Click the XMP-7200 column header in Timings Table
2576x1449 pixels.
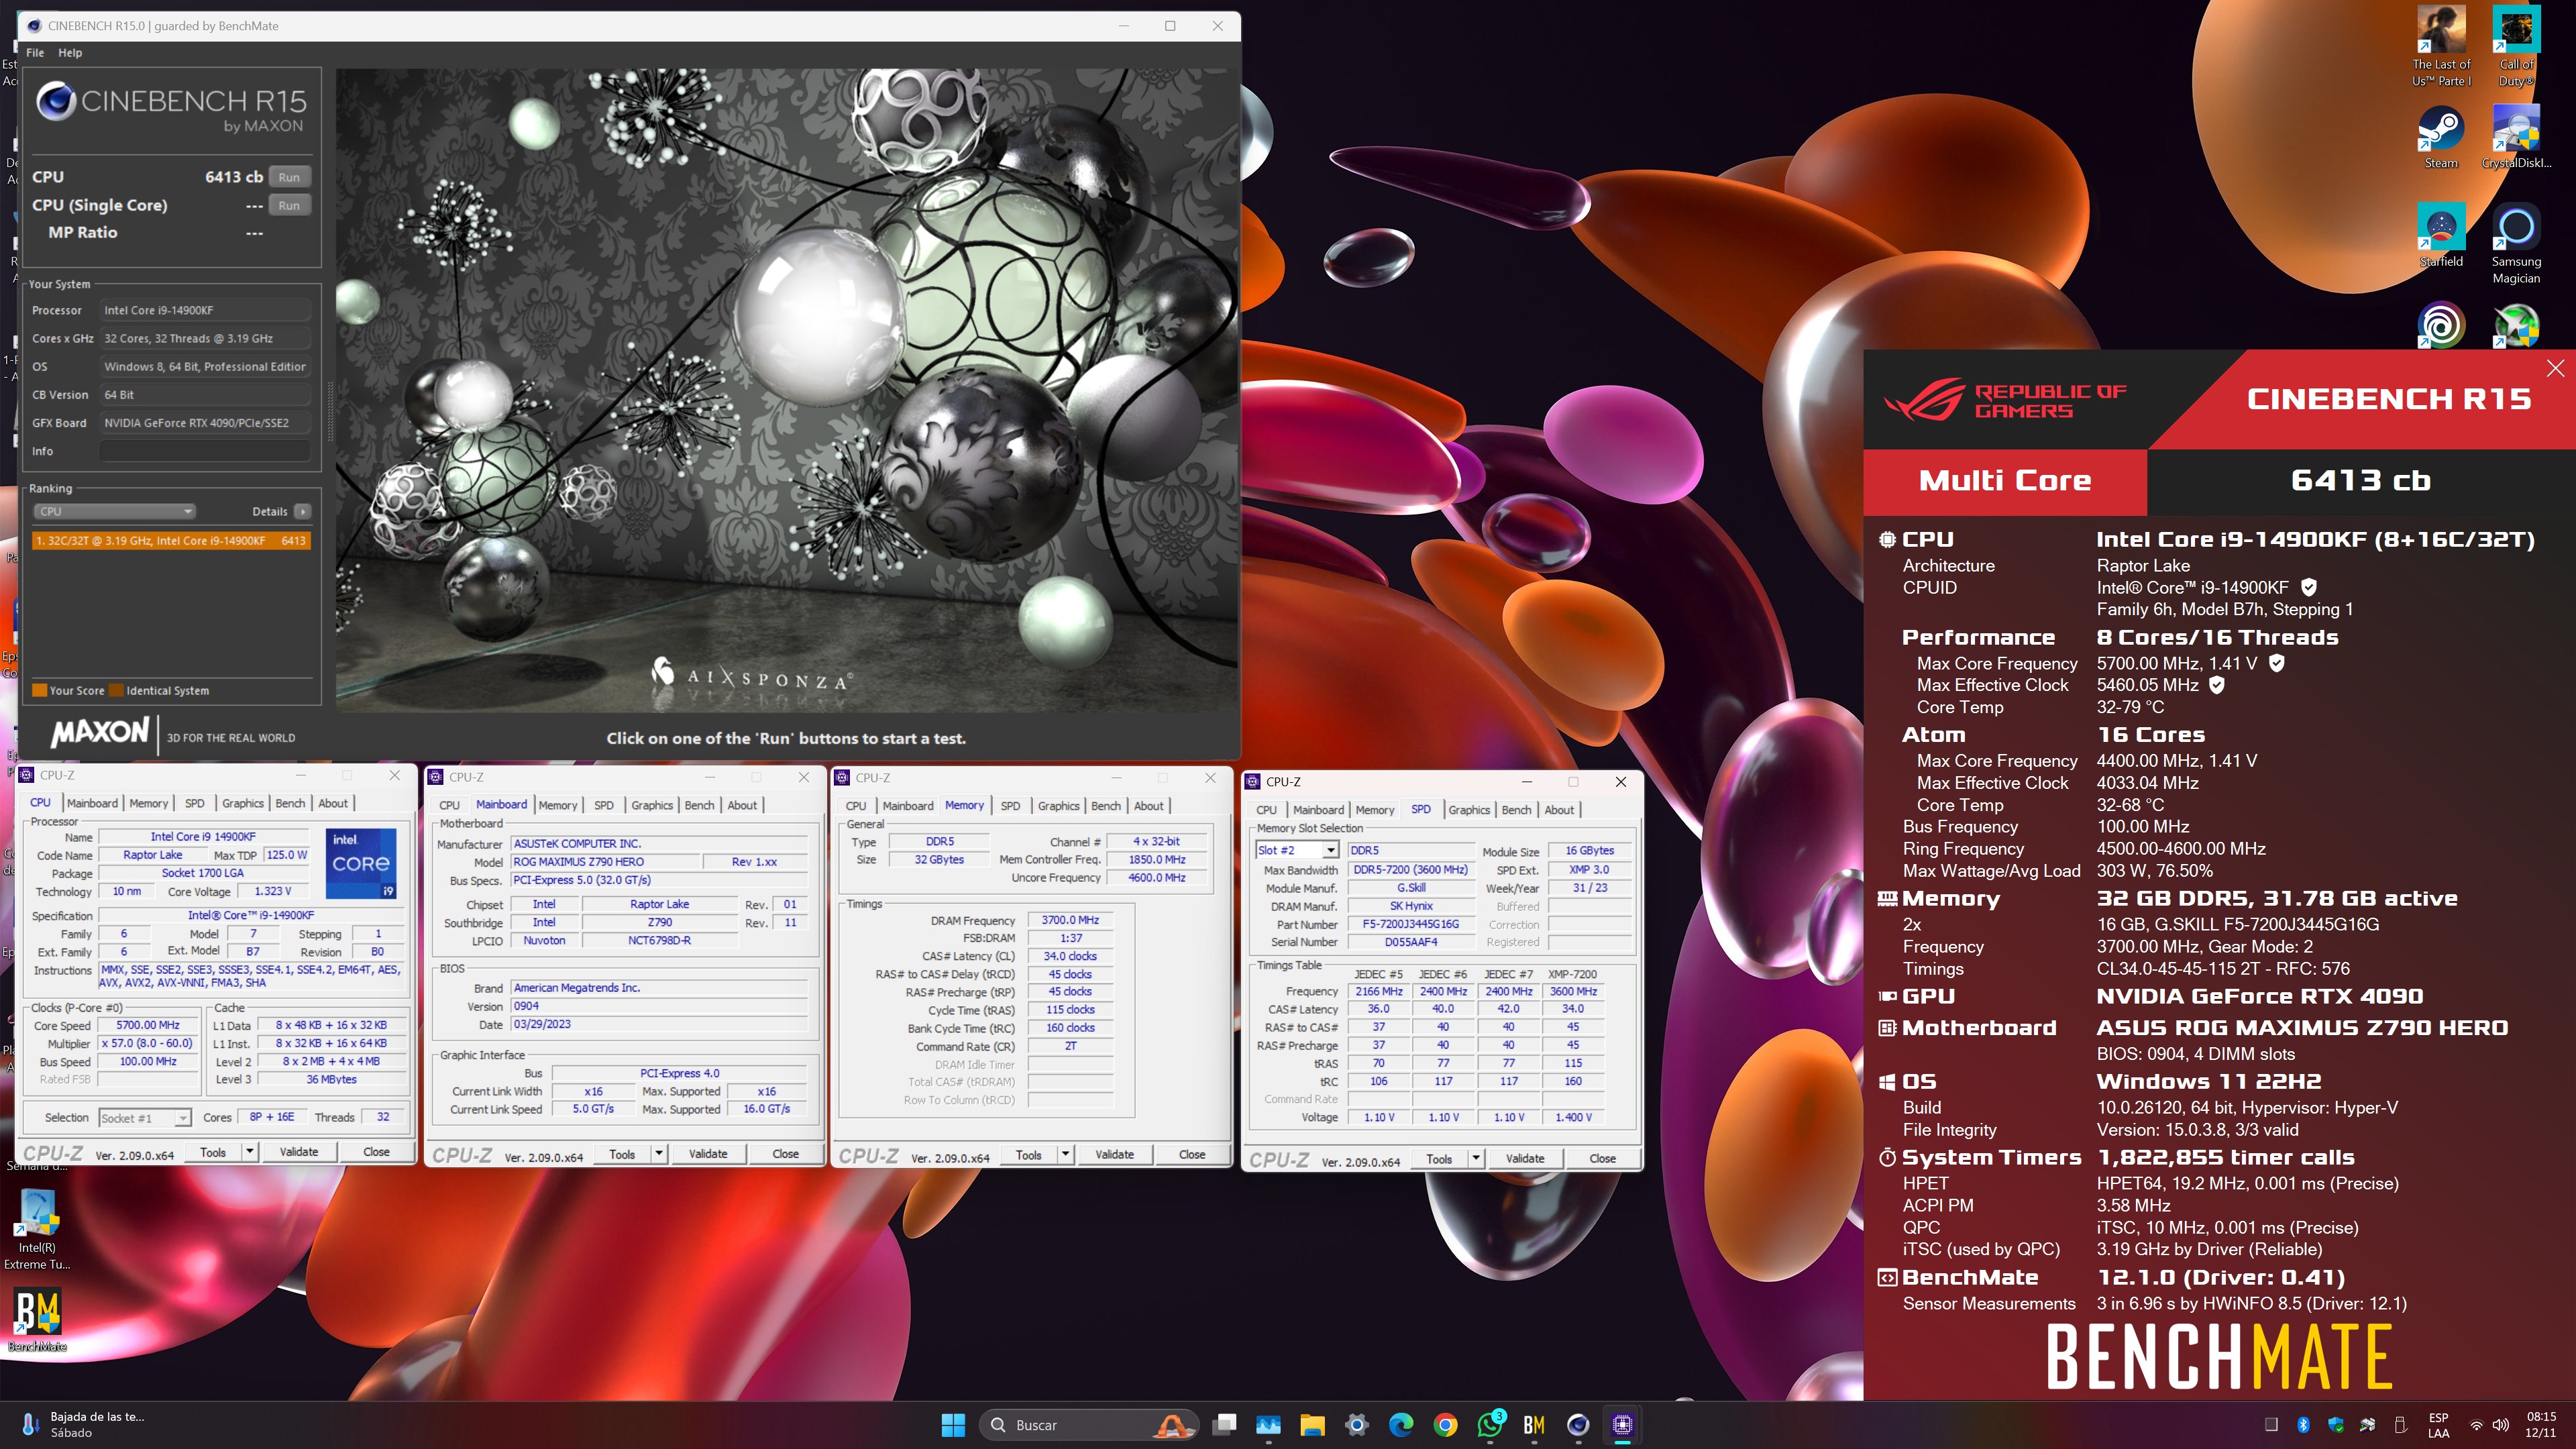(1572, 974)
